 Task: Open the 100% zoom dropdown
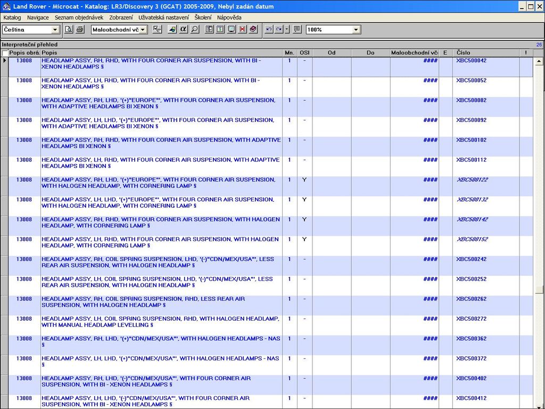[x=356, y=30]
